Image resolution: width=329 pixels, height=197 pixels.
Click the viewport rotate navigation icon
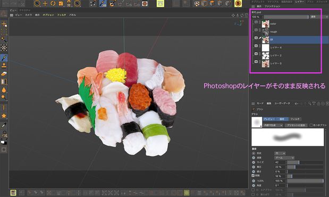pos(242,15)
